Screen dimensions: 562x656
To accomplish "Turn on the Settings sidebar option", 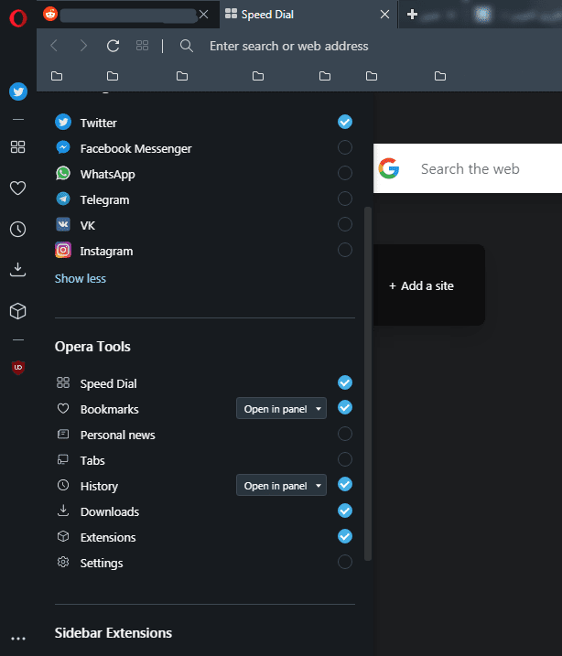I will pyautogui.click(x=345, y=563).
